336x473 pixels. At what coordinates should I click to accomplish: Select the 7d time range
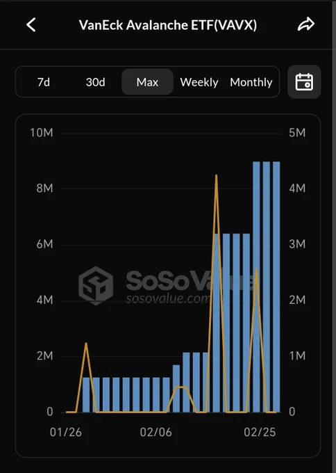coord(44,82)
